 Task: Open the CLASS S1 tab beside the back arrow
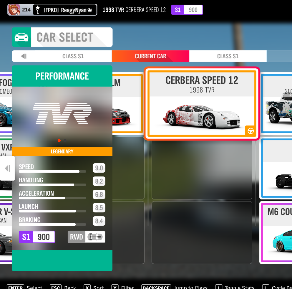pyautogui.click(x=73, y=56)
